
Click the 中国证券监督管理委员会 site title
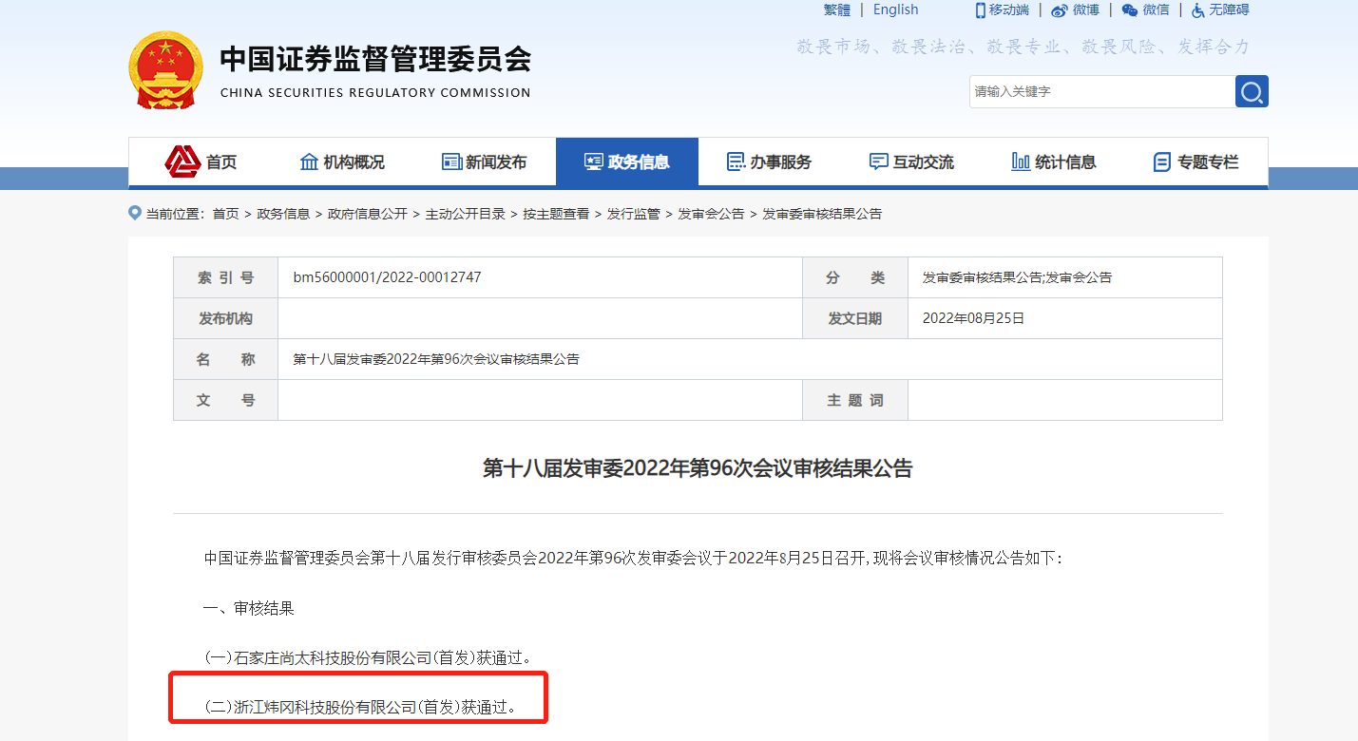(x=376, y=59)
